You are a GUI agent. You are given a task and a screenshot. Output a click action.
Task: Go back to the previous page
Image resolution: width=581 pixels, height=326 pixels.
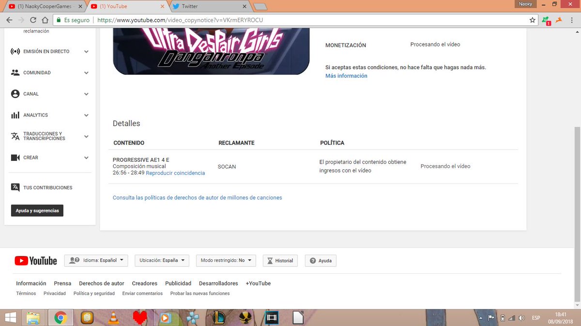(9, 20)
